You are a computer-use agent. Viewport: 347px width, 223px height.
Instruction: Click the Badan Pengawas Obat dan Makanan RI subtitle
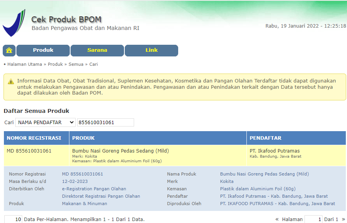point(85,28)
